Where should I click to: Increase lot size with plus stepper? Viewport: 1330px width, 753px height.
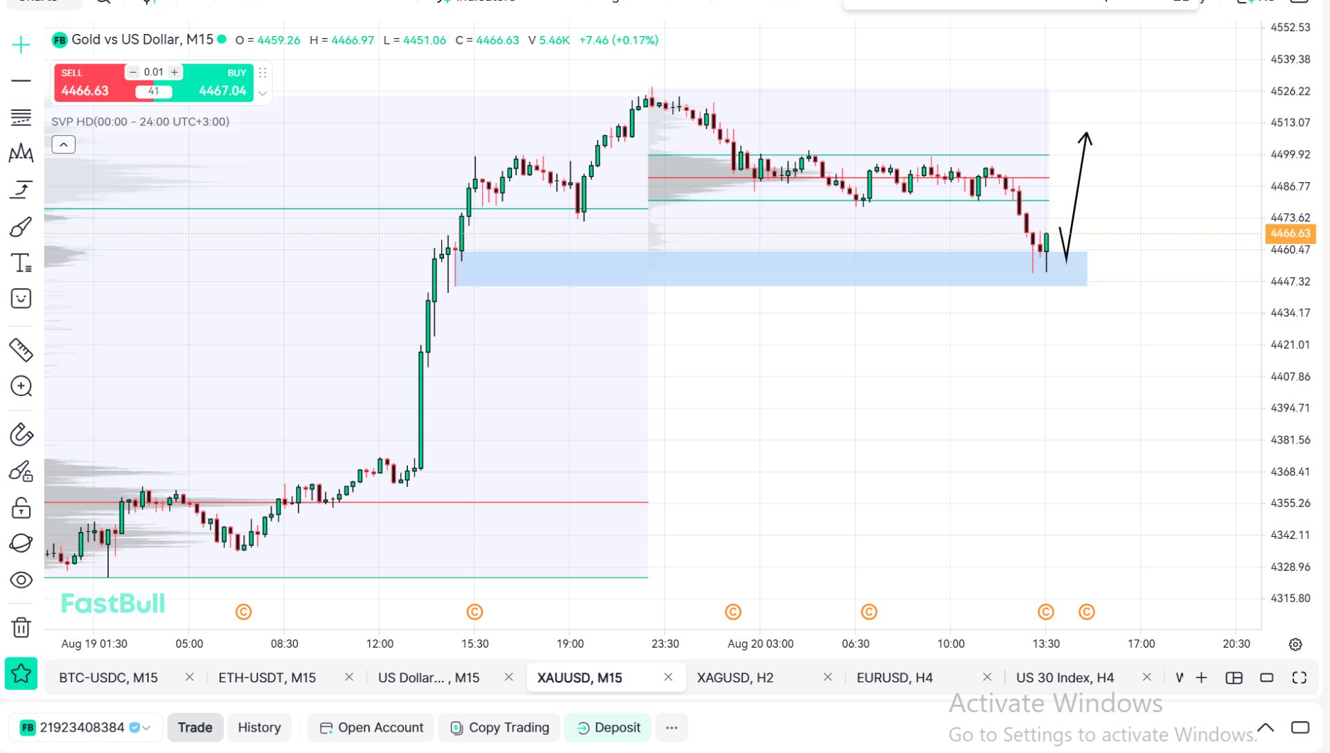click(175, 72)
